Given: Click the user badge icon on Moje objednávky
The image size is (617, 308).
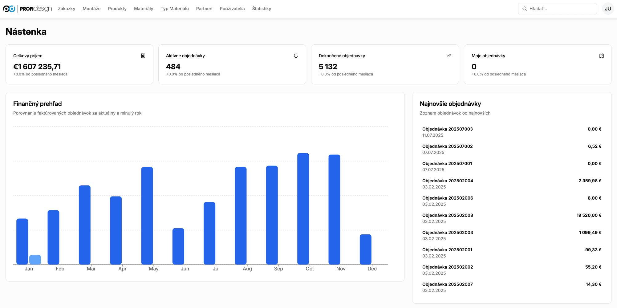Looking at the screenshot, I should [602, 56].
